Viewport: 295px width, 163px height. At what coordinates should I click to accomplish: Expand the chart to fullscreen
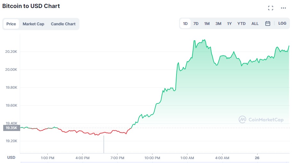271,8
